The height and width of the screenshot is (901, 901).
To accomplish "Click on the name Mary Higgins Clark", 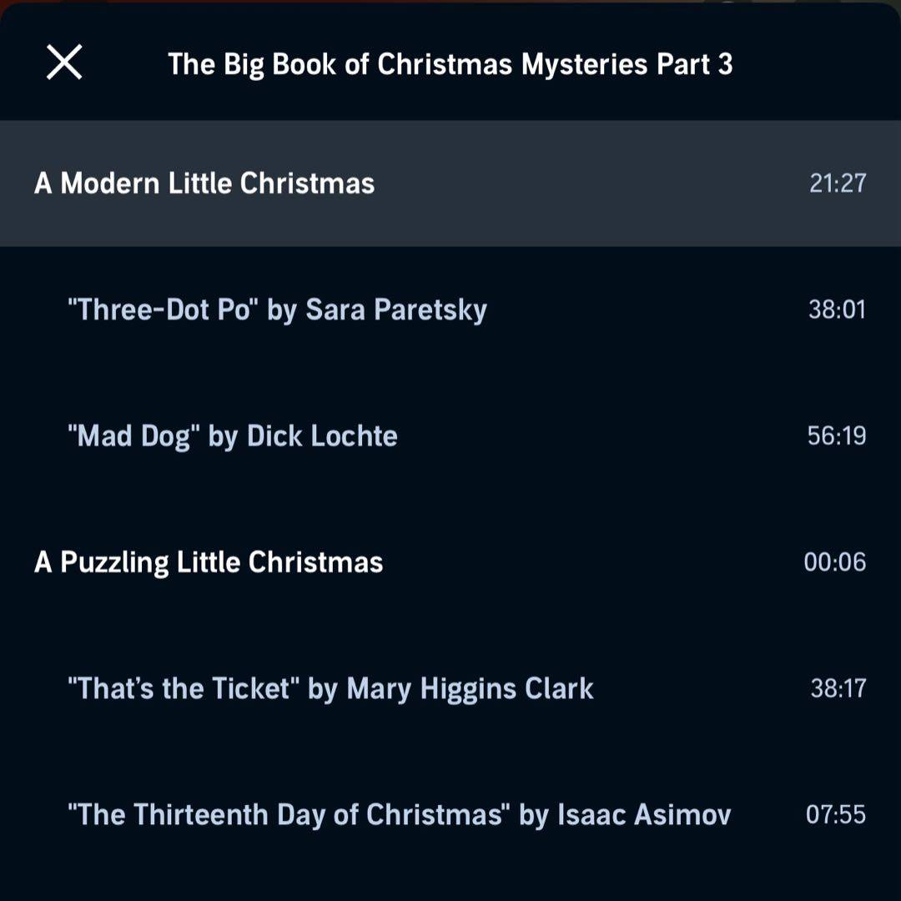I will pyautogui.click(x=470, y=689).
